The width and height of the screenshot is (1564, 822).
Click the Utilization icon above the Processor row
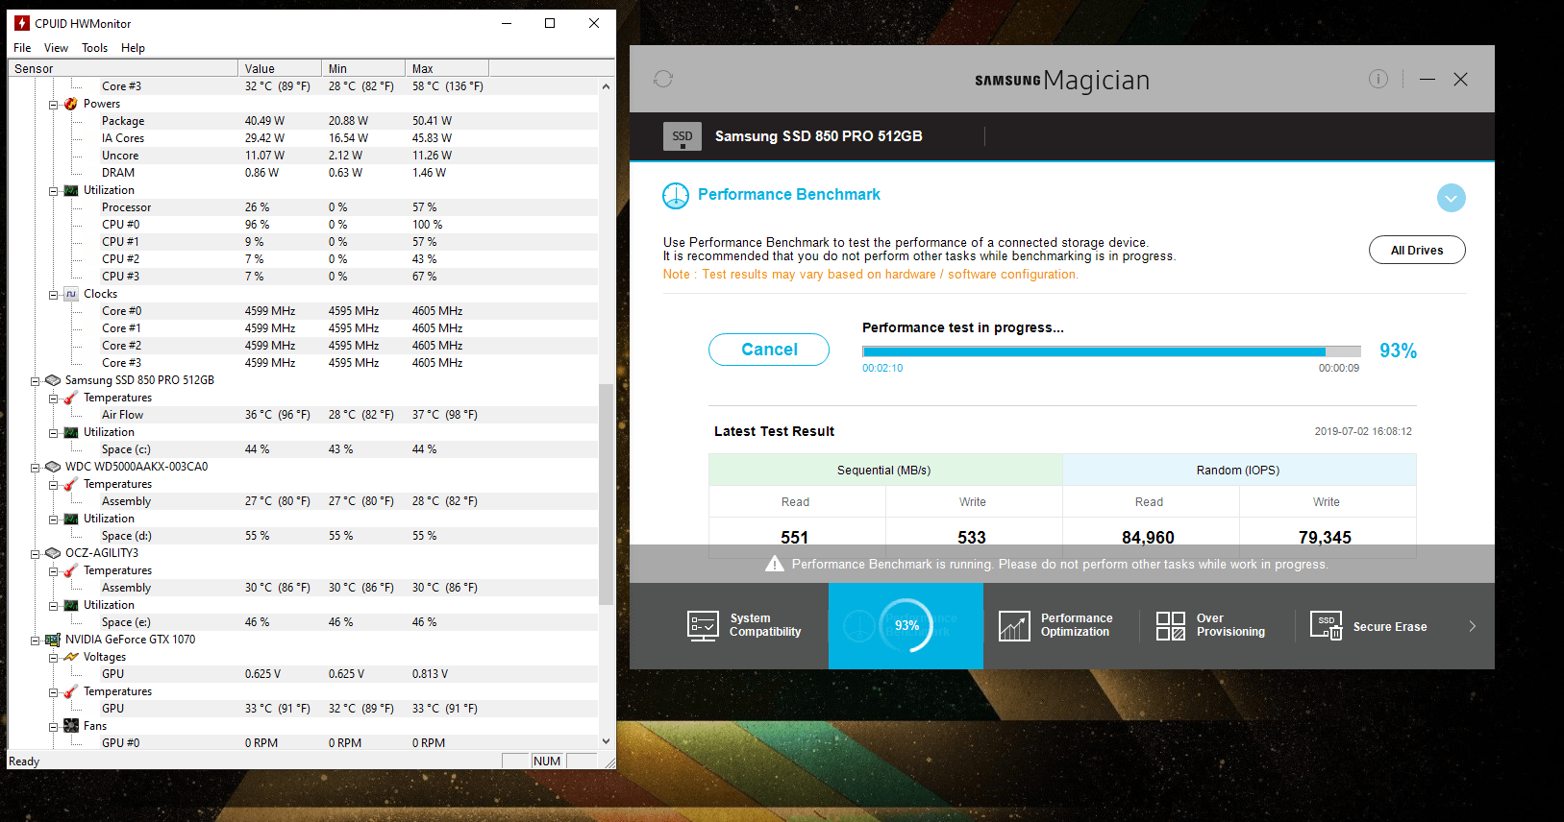point(71,190)
